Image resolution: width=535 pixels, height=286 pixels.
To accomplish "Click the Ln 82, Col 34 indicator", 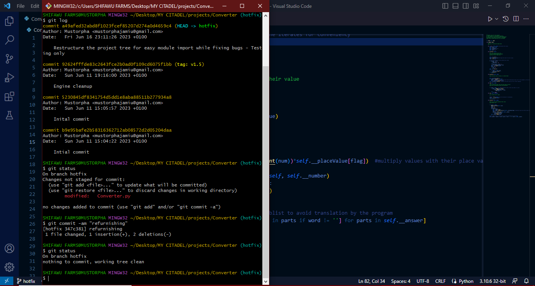I will point(372,281).
